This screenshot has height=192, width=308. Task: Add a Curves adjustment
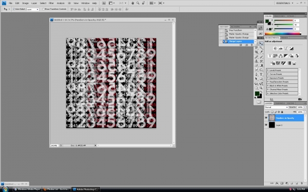(286, 49)
